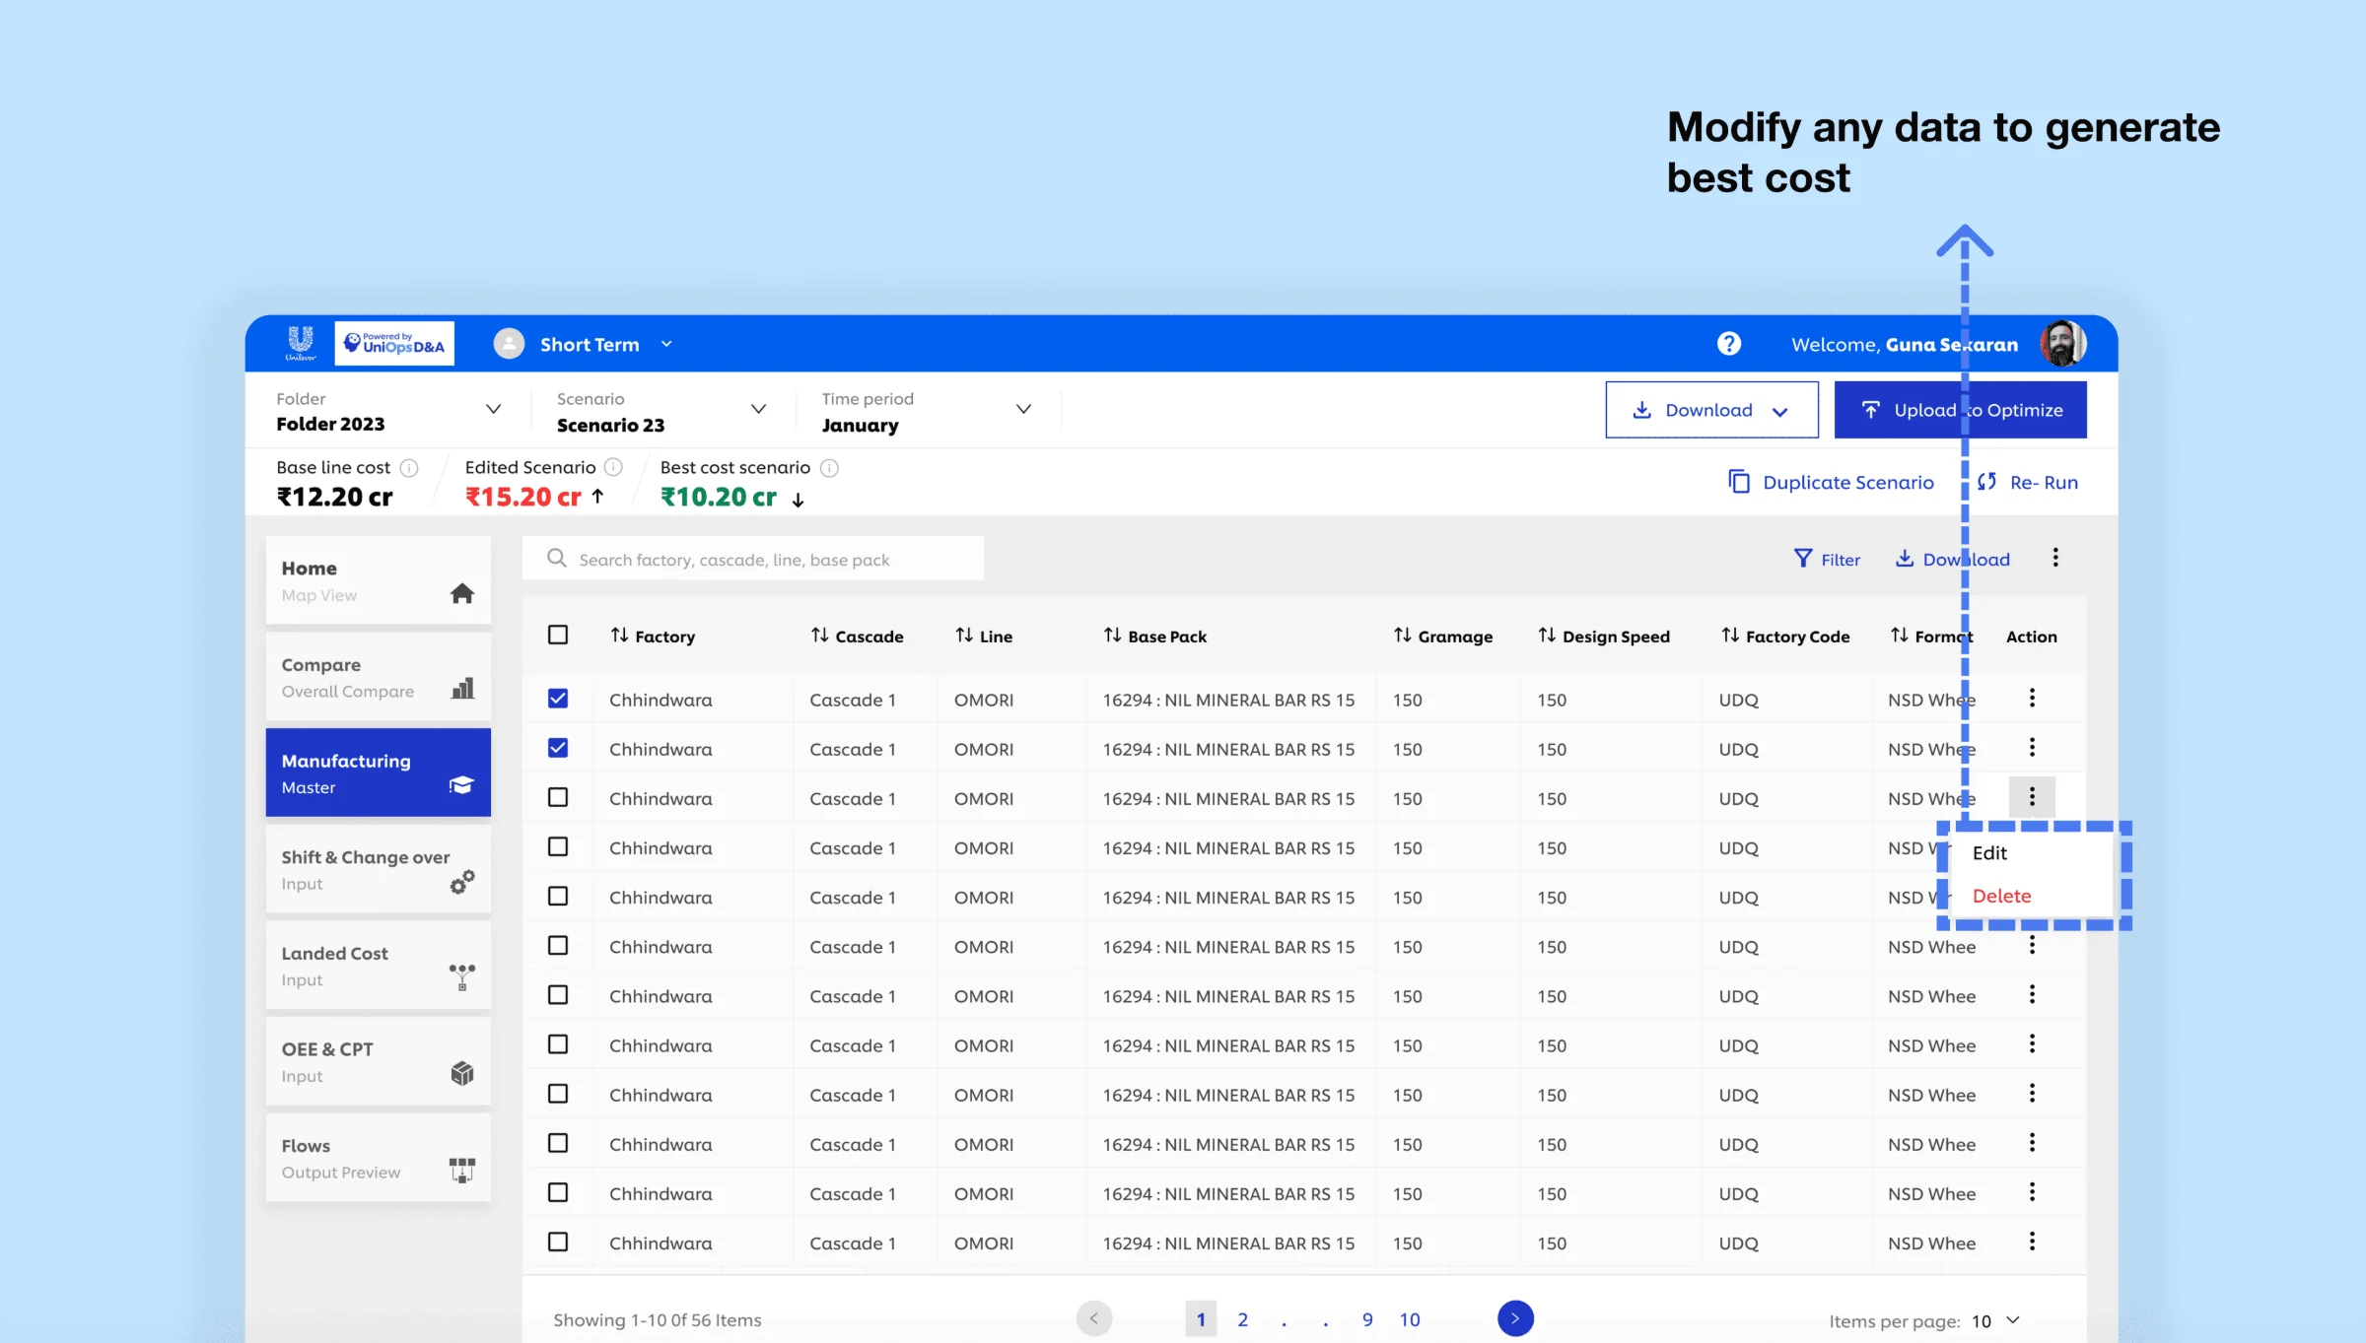Go to page 2 in pagination
Viewport: 2366px width, 1343px height.
pos(1242,1319)
